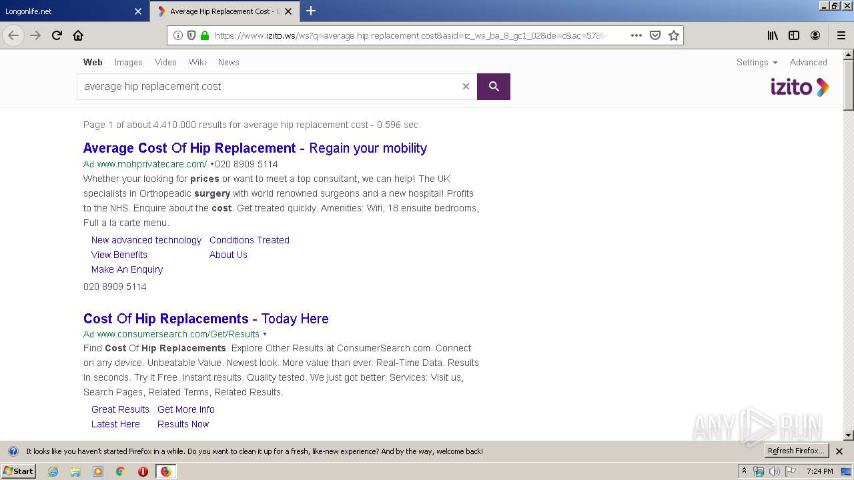854x480 pixels.
Task: Click the izito logo
Action: click(799, 87)
